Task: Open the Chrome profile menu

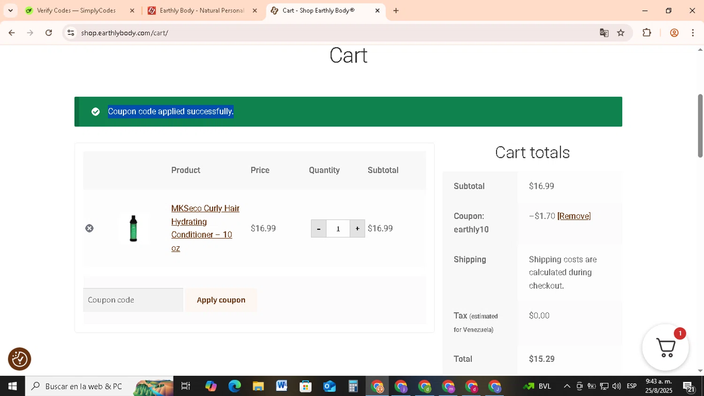Action: (674, 33)
